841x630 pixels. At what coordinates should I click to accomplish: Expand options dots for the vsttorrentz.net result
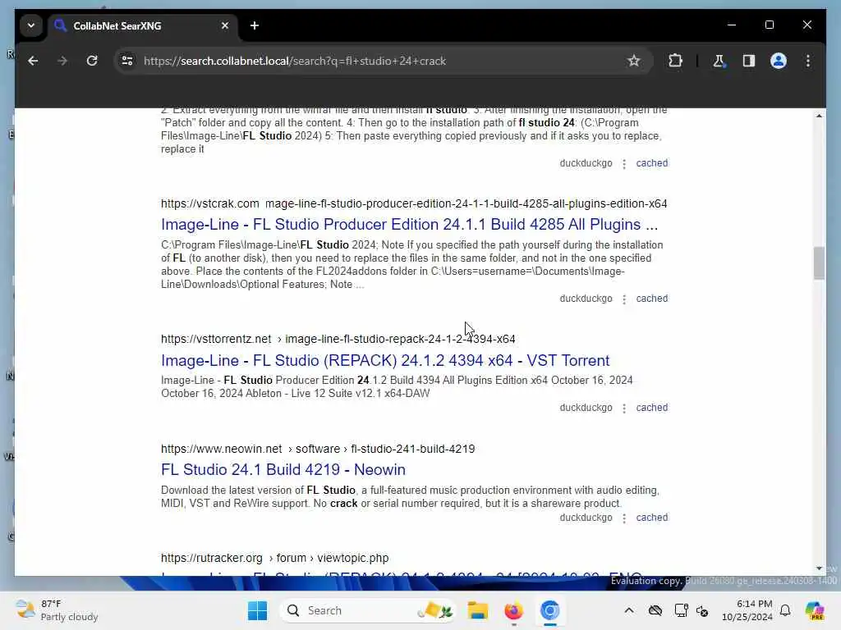pos(624,409)
